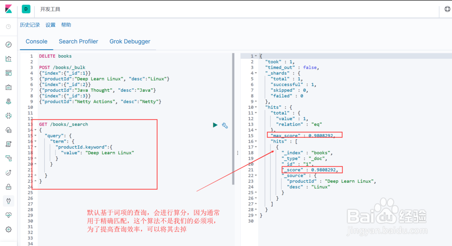Click the "DELETE books" line
Screen dimensions: 452x246
(x=55, y=56)
